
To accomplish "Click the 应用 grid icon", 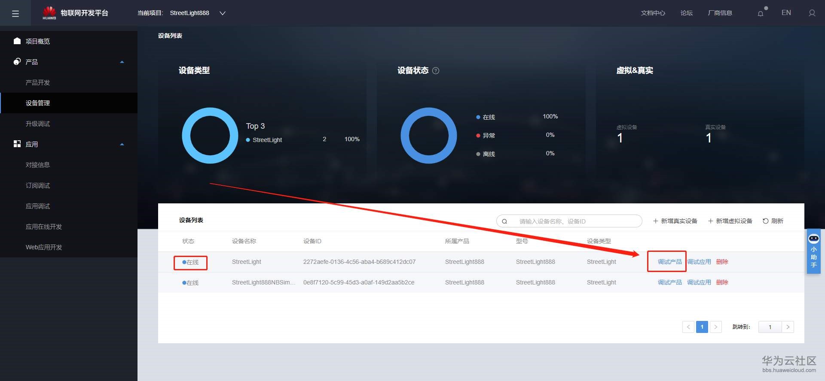I will [x=17, y=144].
